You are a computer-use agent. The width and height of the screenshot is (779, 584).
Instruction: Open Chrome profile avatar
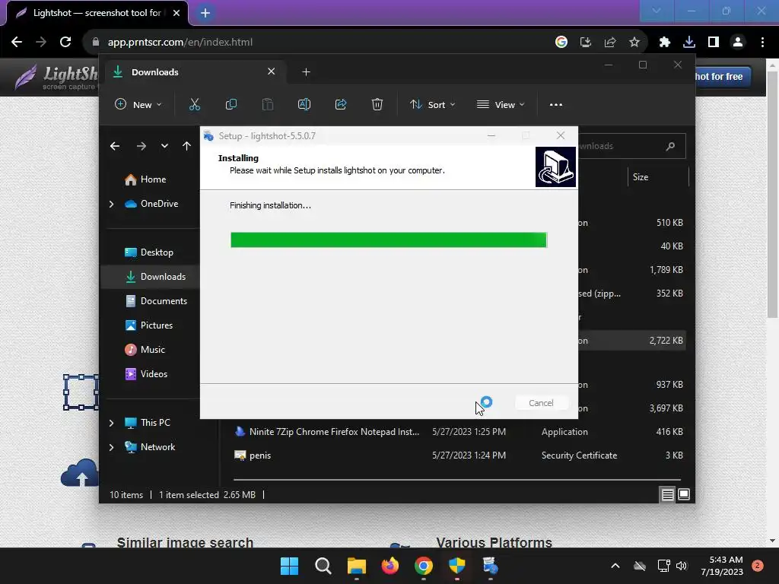click(738, 43)
